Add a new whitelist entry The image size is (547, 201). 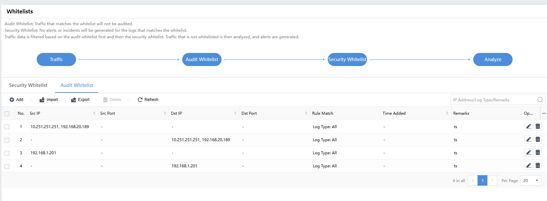(16, 100)
